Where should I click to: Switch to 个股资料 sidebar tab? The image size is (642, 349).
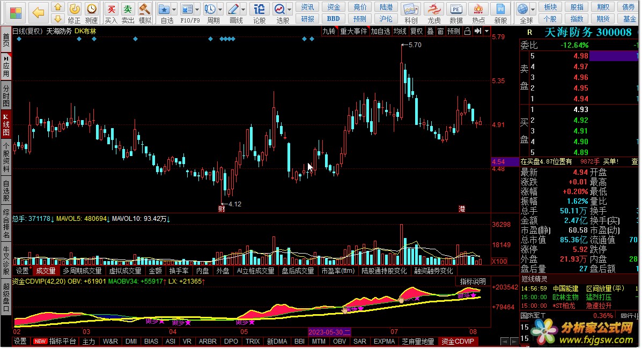[x=6, y=157]
